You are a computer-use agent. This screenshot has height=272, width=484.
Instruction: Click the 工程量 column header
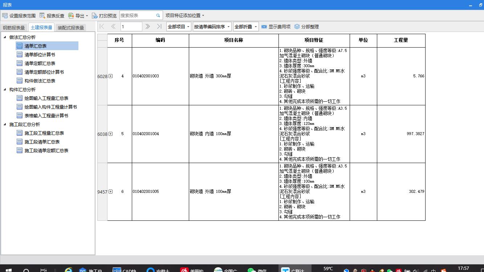coord(401,40)
